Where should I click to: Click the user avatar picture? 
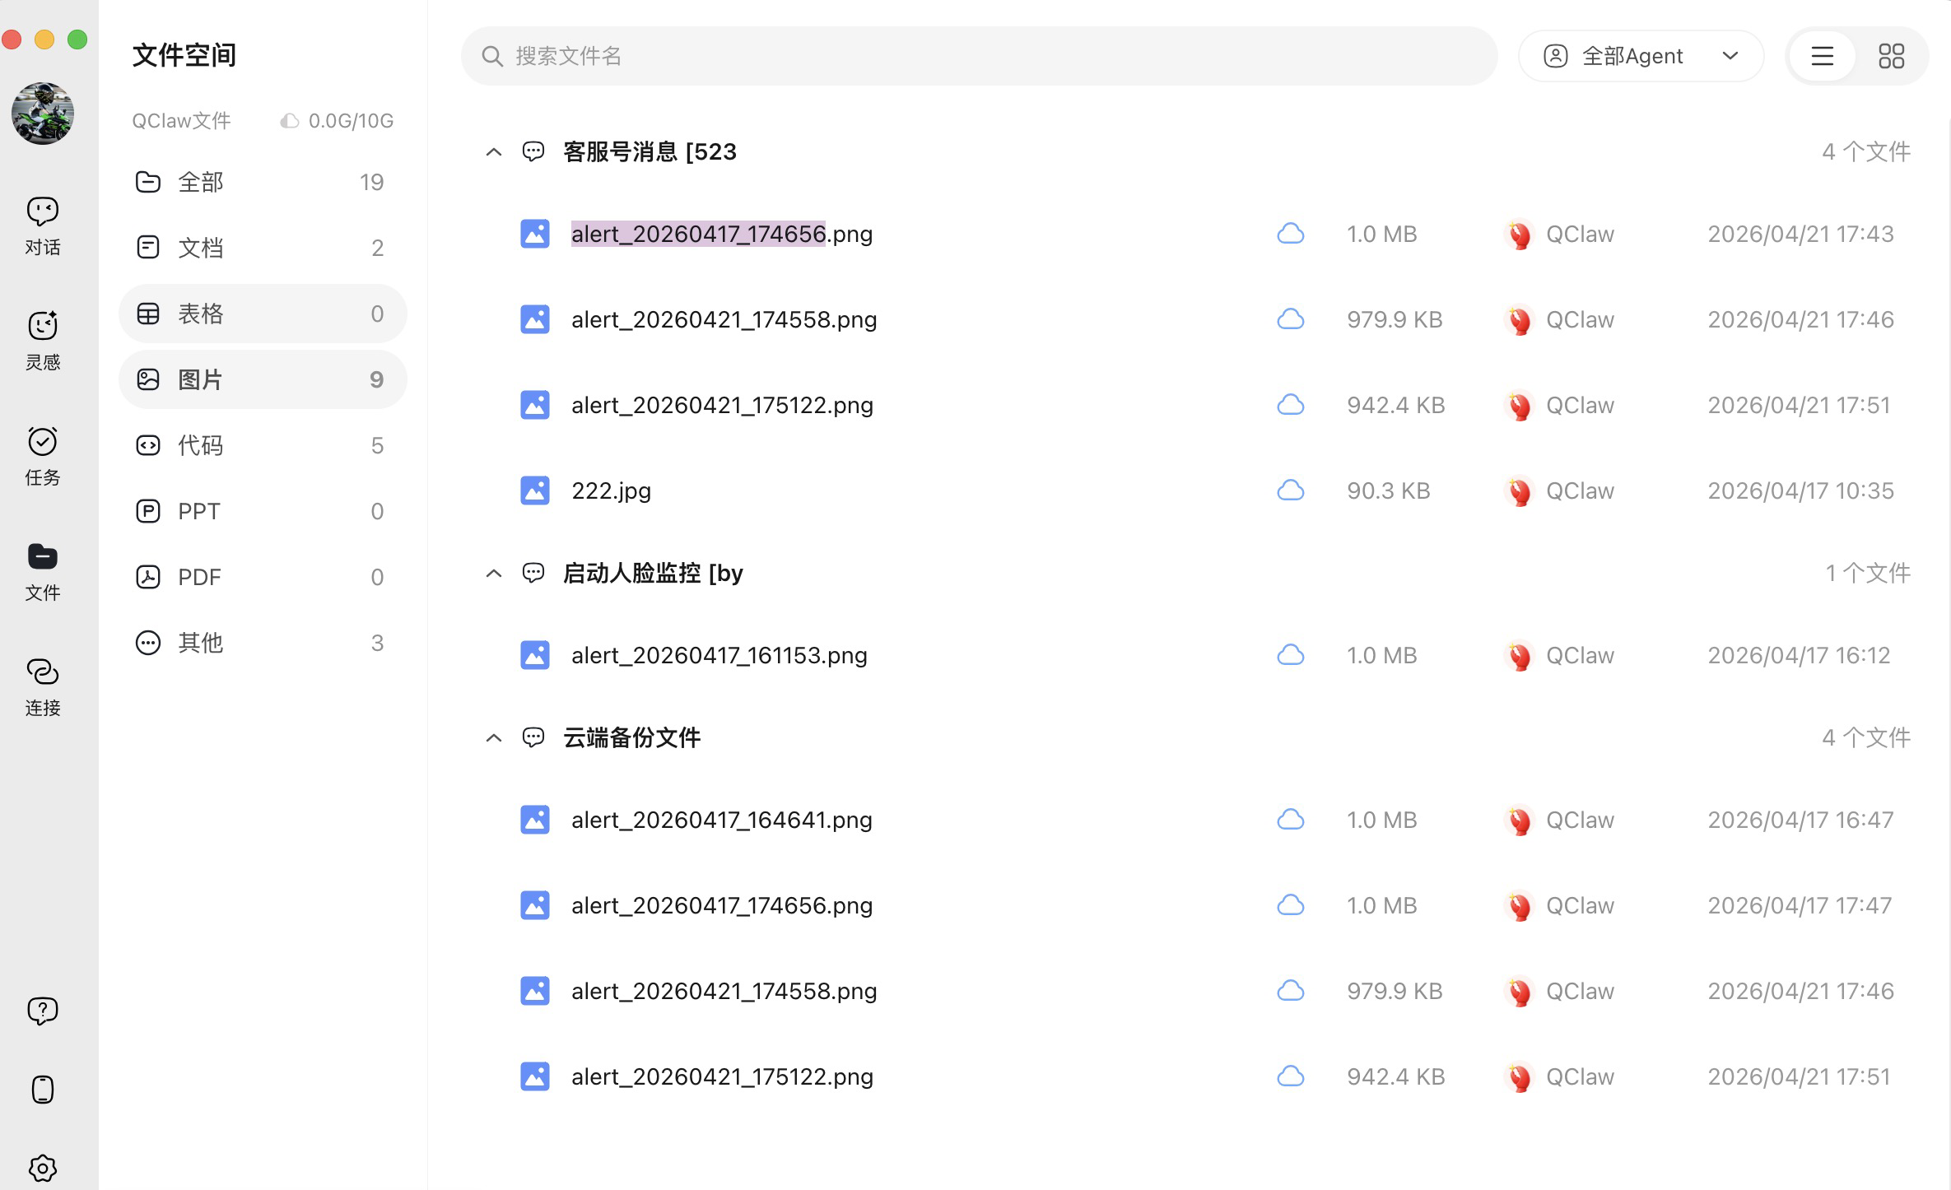pyautogui.click(x=43, y=114)
